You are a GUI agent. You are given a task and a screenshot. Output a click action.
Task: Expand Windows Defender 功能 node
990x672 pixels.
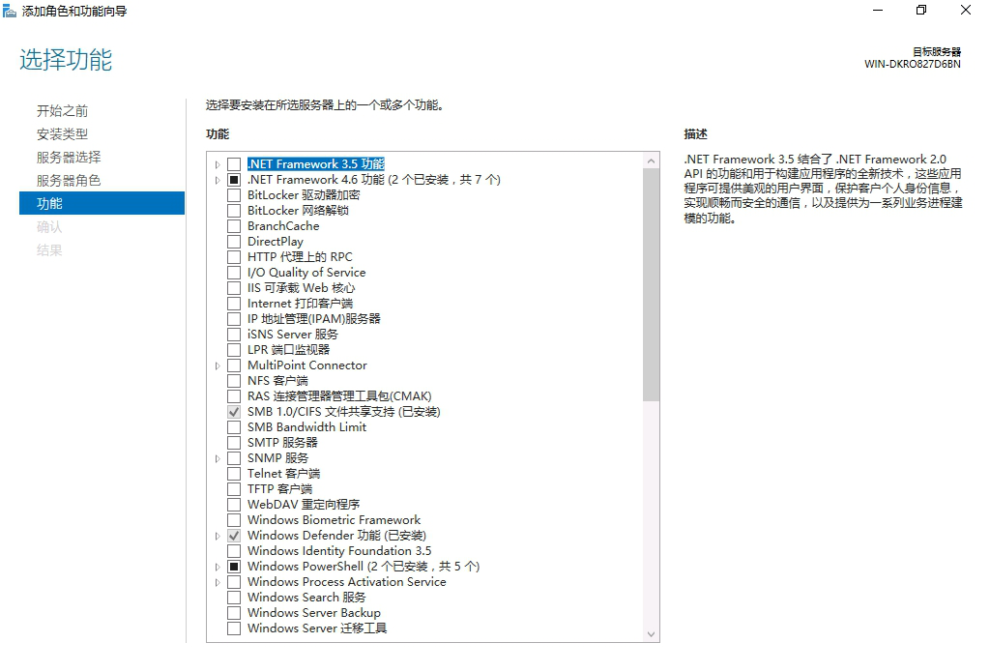click(218, 537)
